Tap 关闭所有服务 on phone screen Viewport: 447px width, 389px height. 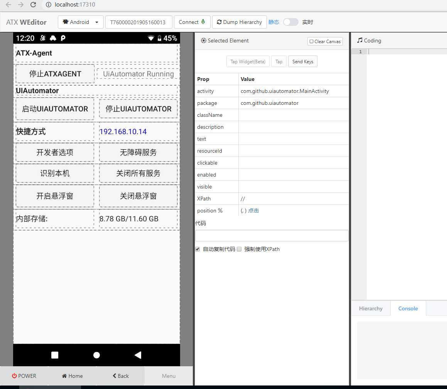(138, 173)
